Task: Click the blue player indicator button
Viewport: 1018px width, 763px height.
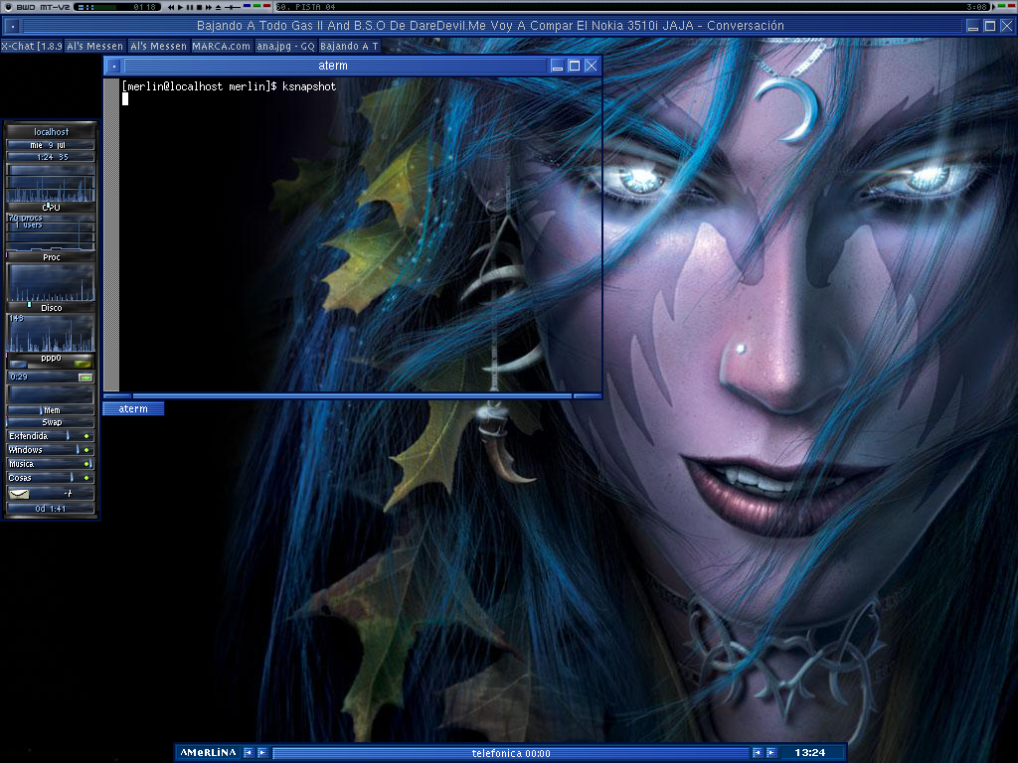Action: [x=247, y=5]
